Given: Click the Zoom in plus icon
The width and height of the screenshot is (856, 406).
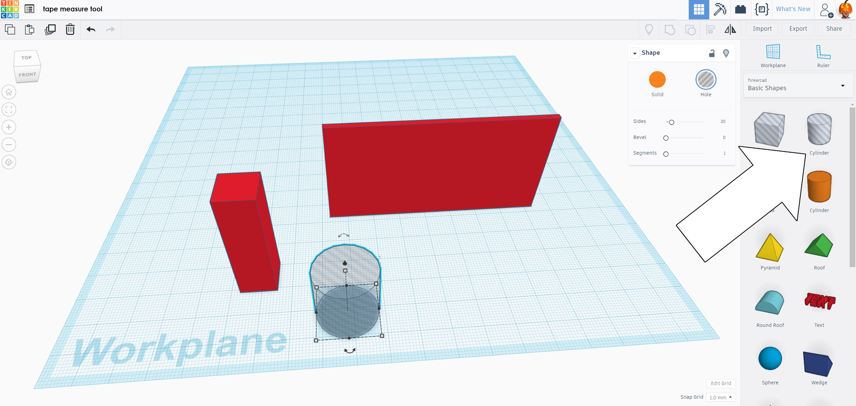Looking at the screenshot, I should coord(9,127).
